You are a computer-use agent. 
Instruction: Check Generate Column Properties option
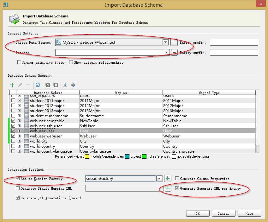point(177,179)
